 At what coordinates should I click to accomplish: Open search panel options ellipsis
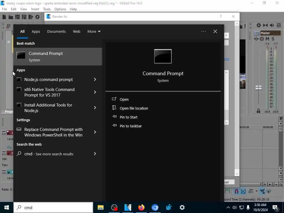(203, 32)
